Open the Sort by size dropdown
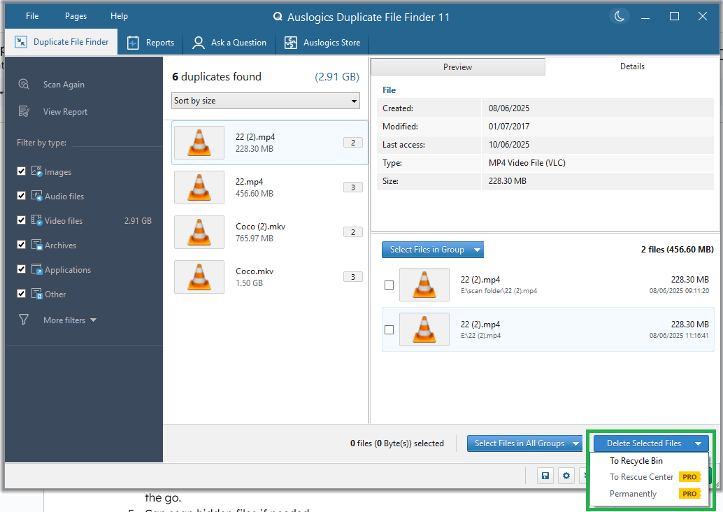 (266, 101)
